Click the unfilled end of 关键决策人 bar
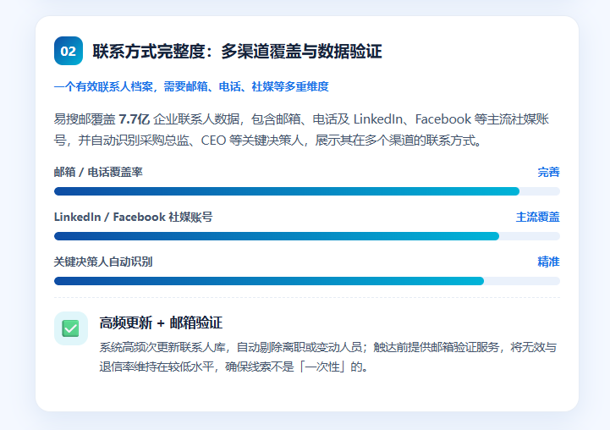610x430 pixels. click(522, 281)
